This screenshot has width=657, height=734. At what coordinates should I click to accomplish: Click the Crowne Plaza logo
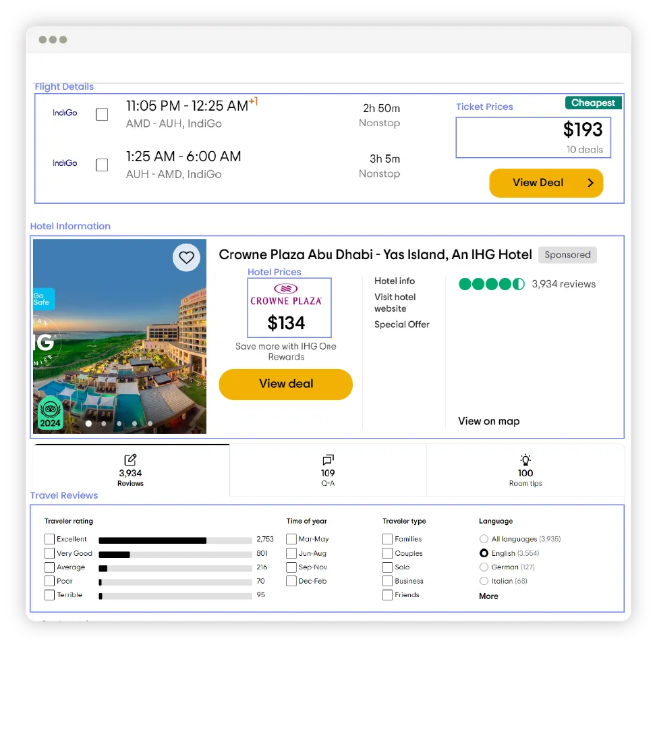[x=286, y=294]
